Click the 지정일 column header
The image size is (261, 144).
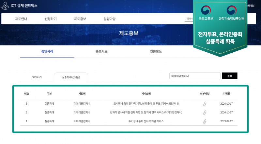pyautogui.click(x=226, y=94)
